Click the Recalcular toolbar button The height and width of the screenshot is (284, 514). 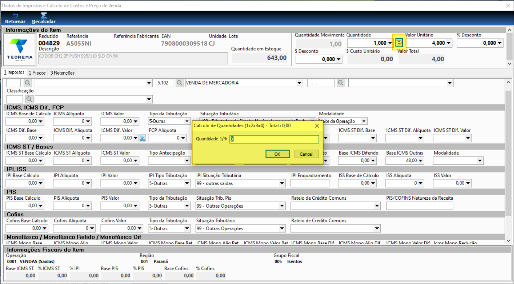click(x=44, y=18)
